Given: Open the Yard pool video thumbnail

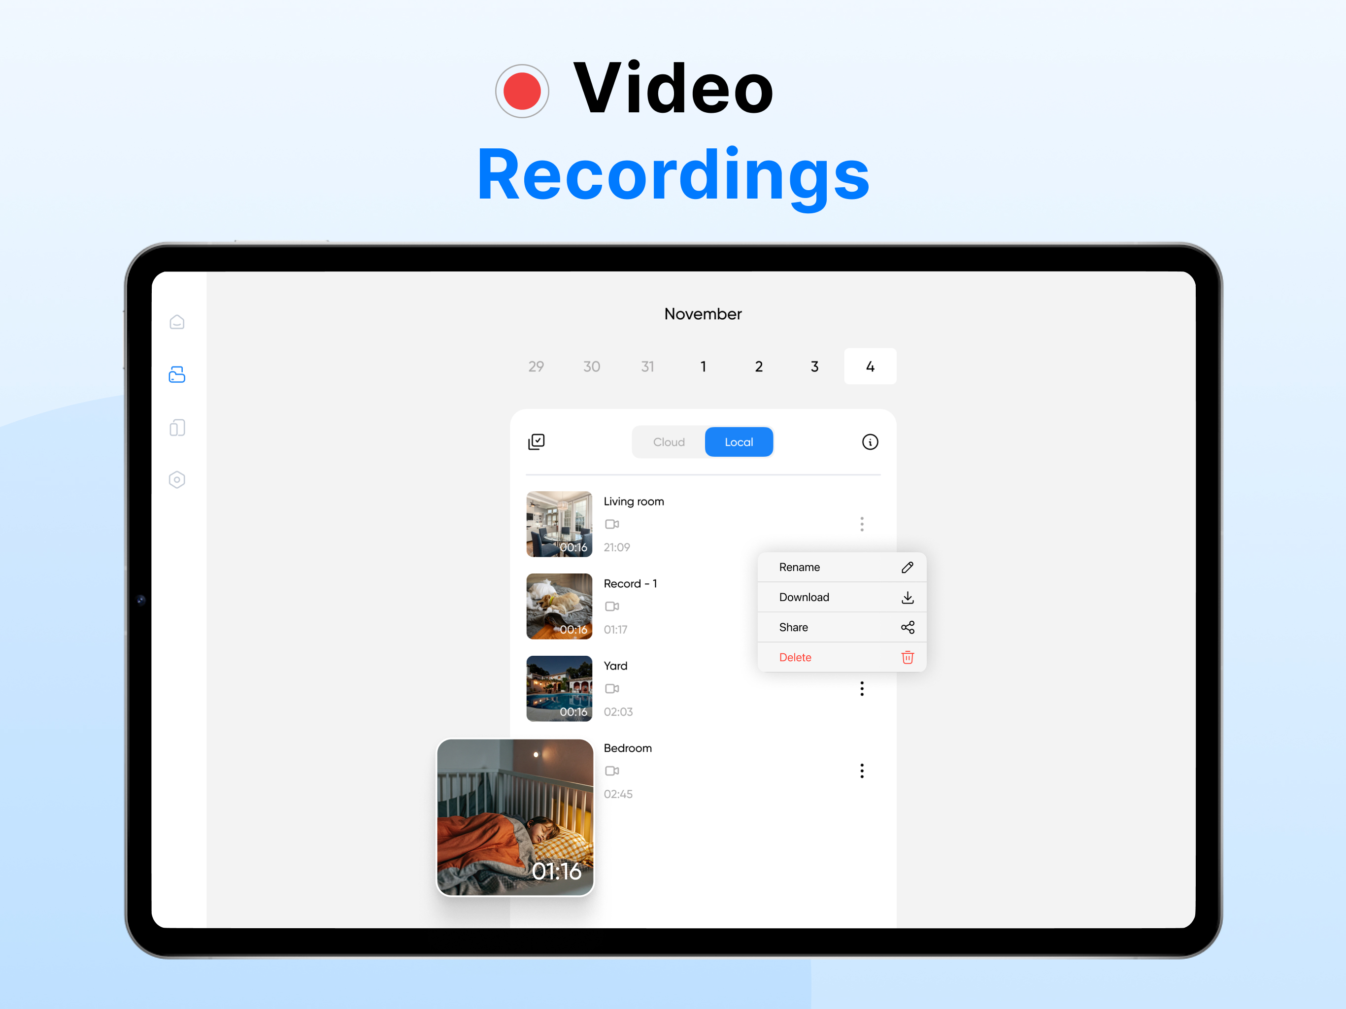Looking at the screenshot, I should [x=559, y=688].
